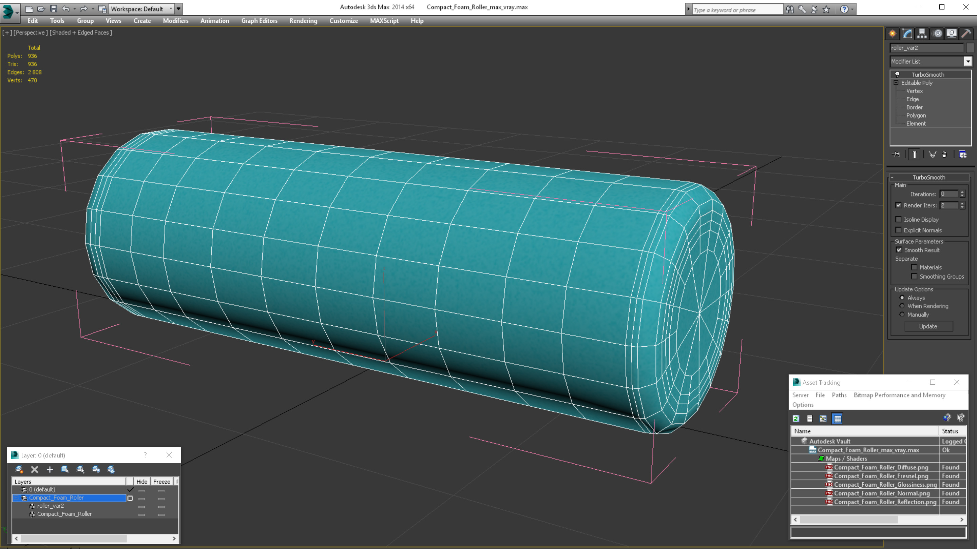Toggle TurboSmooth lightbulb visibility in stack
The image size is (977, 549).
[x=897, y=75]
